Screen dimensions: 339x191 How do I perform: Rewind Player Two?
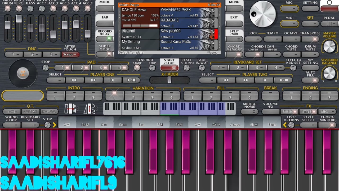226,80
